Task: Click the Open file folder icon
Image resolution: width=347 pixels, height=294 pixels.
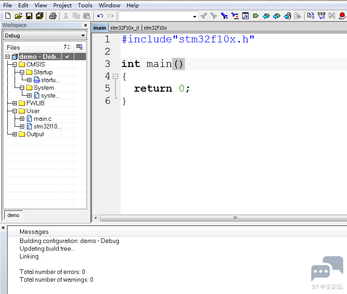Action: (19, 16)
